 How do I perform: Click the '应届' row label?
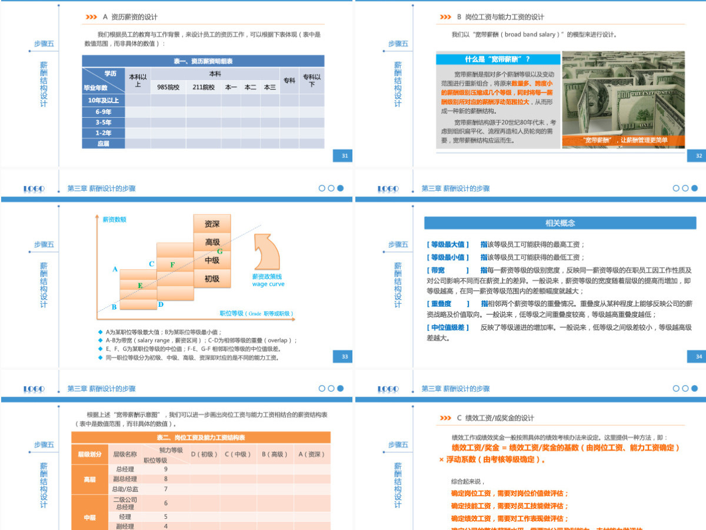104,143
